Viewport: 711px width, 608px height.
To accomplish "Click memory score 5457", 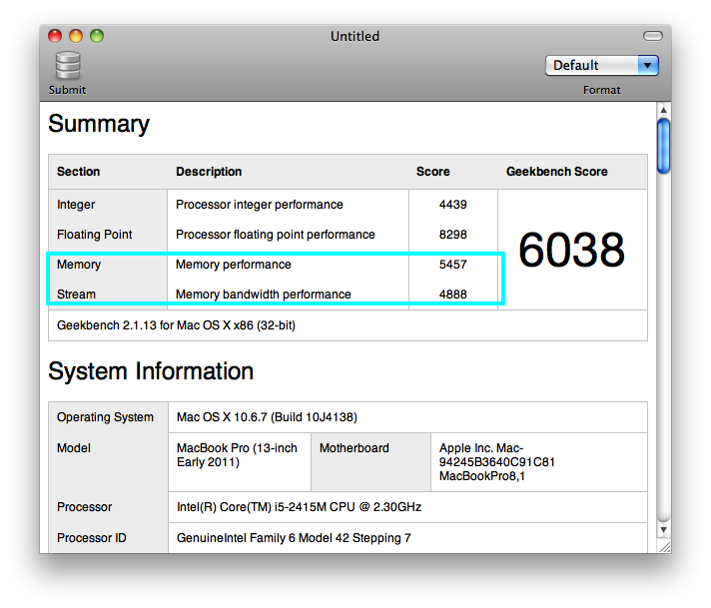I will (452, 265).
